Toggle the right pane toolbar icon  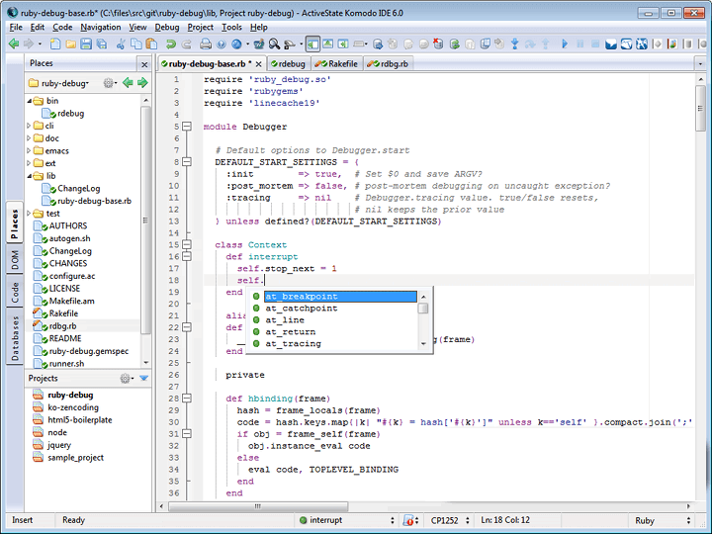point(343,44)
